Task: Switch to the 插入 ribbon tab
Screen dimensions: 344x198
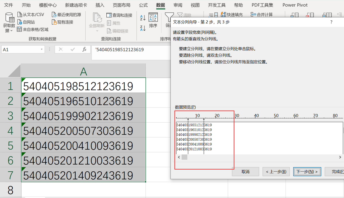Action: (x=100, y=5)
